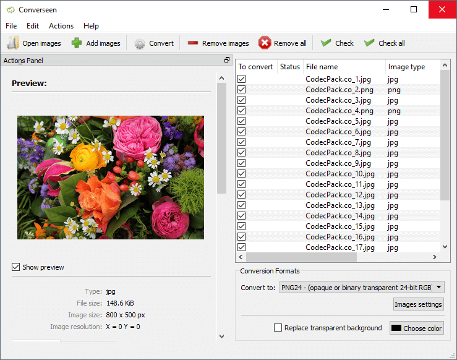This screenshot has height=360, width=457.
Task: Click the file list scroll right arrow
Action: (435, 257)
